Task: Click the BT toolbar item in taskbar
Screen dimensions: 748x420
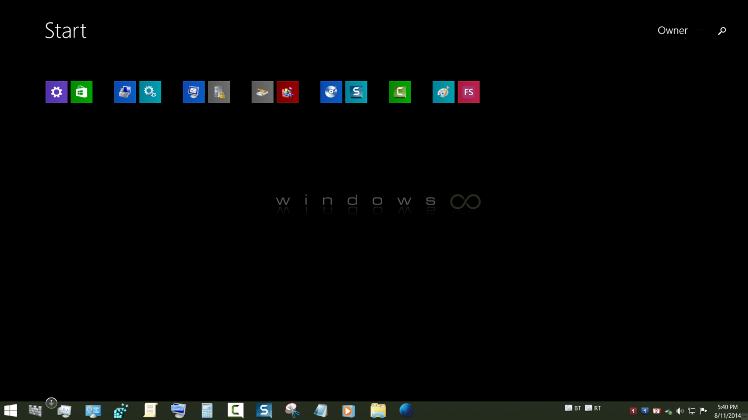Action: (x=573, y=408)
